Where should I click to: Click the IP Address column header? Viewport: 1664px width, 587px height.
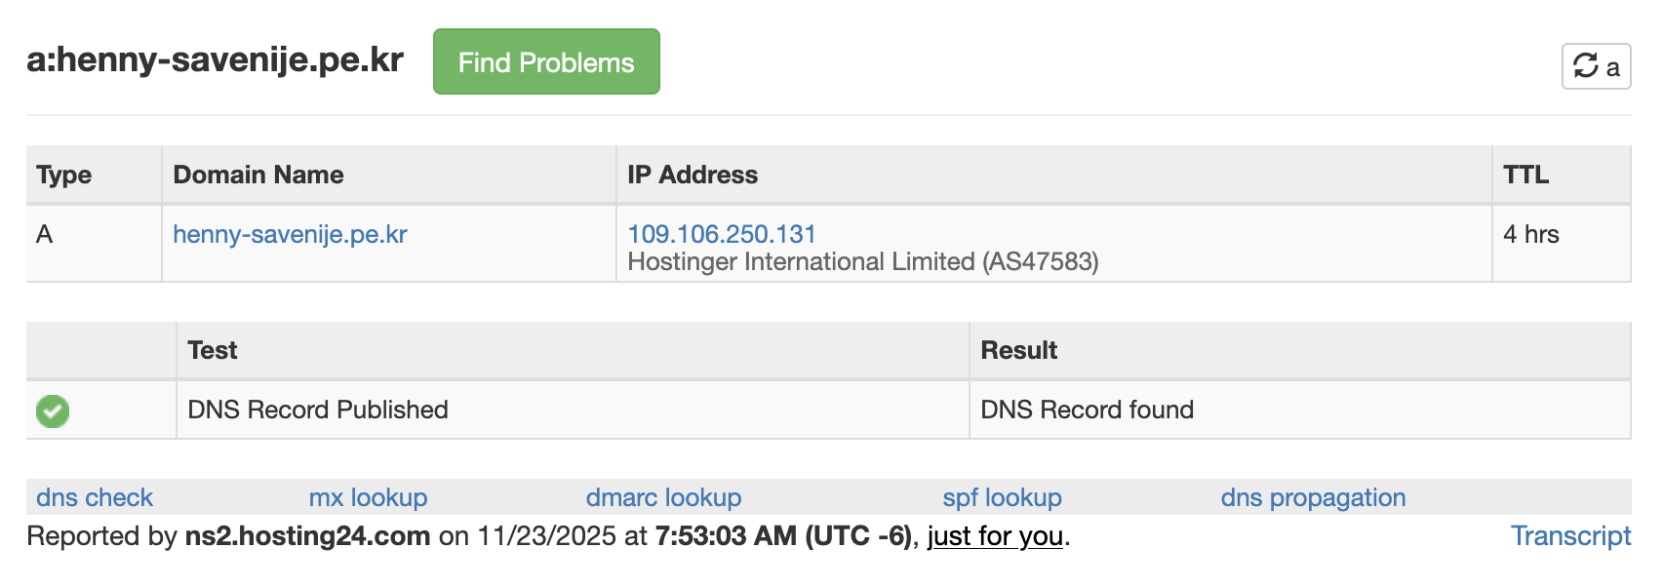(693, 175)
